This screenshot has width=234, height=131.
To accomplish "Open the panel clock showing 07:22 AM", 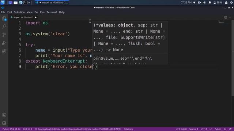I will tap(186, 3).
